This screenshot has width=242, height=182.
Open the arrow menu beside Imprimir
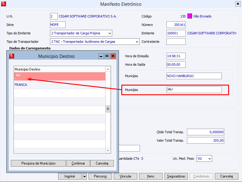[85, 176]
